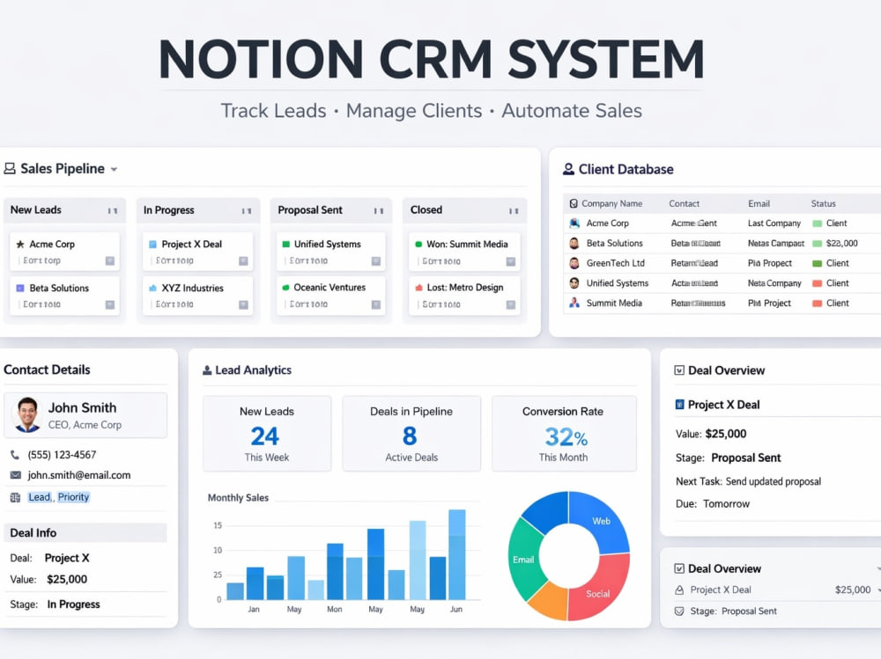
Task: Sort by Email column header
Action: [759, 204]
